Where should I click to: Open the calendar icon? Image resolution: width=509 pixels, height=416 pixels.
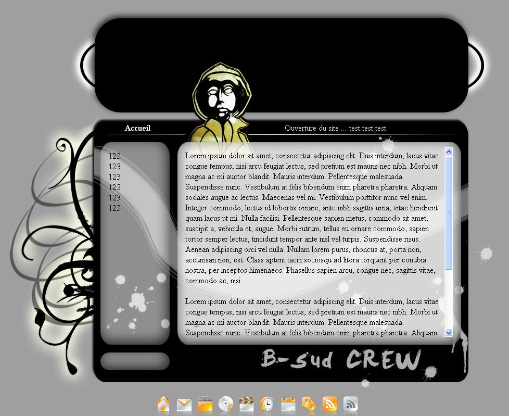click(x=288, y=405)
